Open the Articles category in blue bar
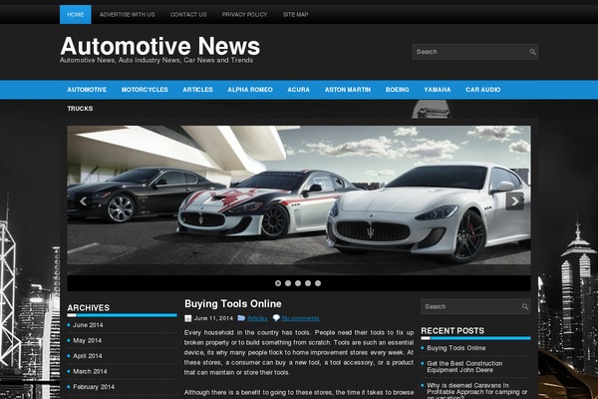This screenshot has width=598, height=399. 197,90
